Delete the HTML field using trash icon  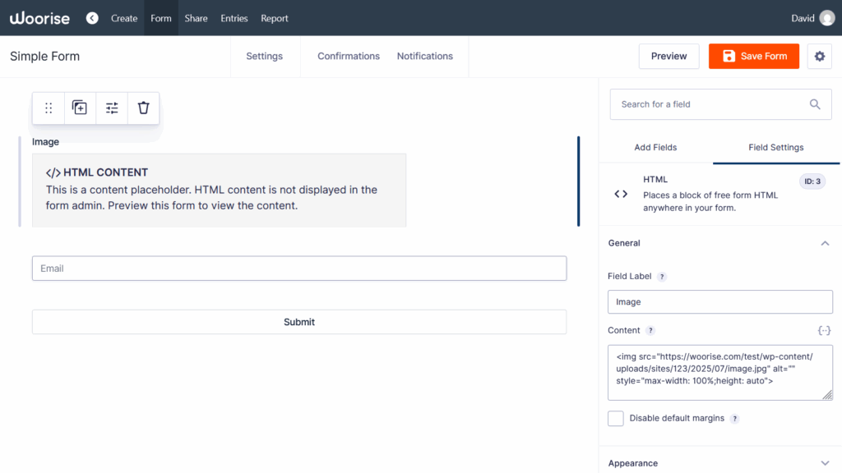click(x=143, y=108)
